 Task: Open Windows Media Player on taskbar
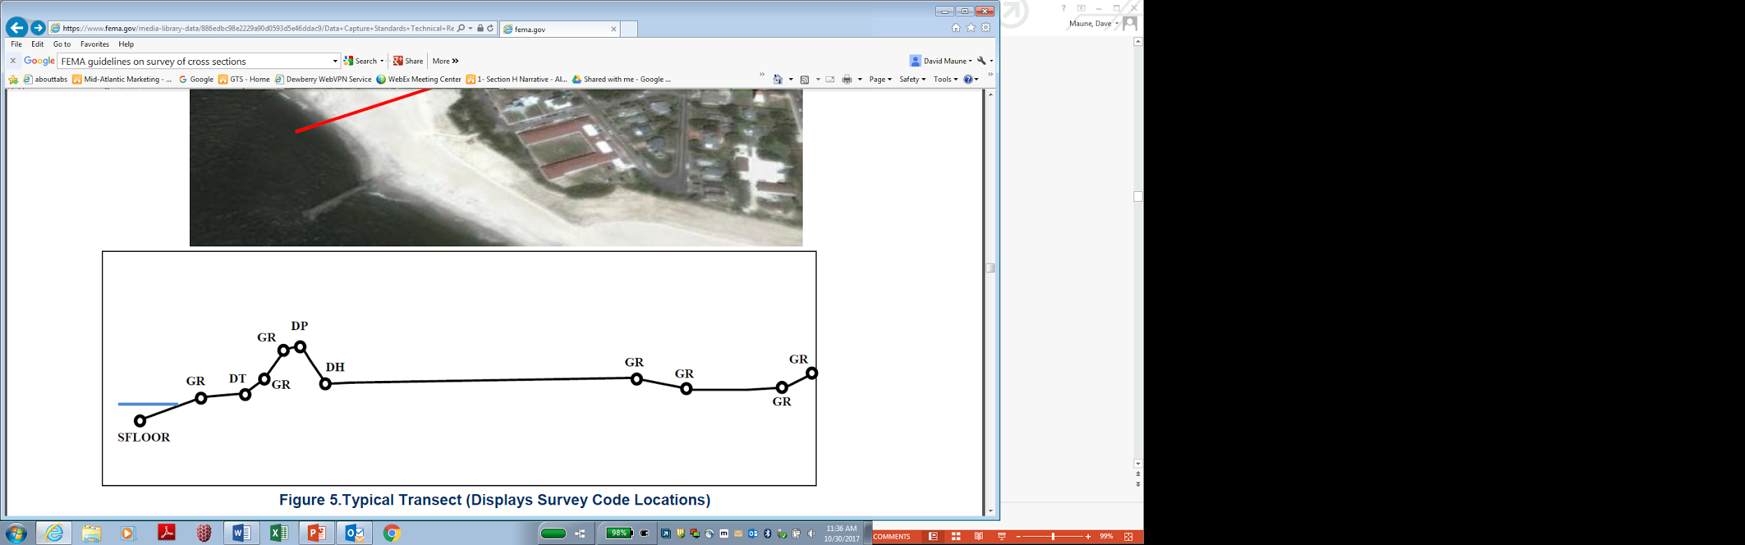point(128,533)
